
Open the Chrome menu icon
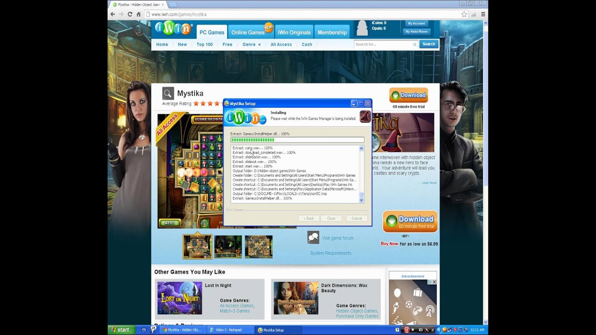coord(483,14)
